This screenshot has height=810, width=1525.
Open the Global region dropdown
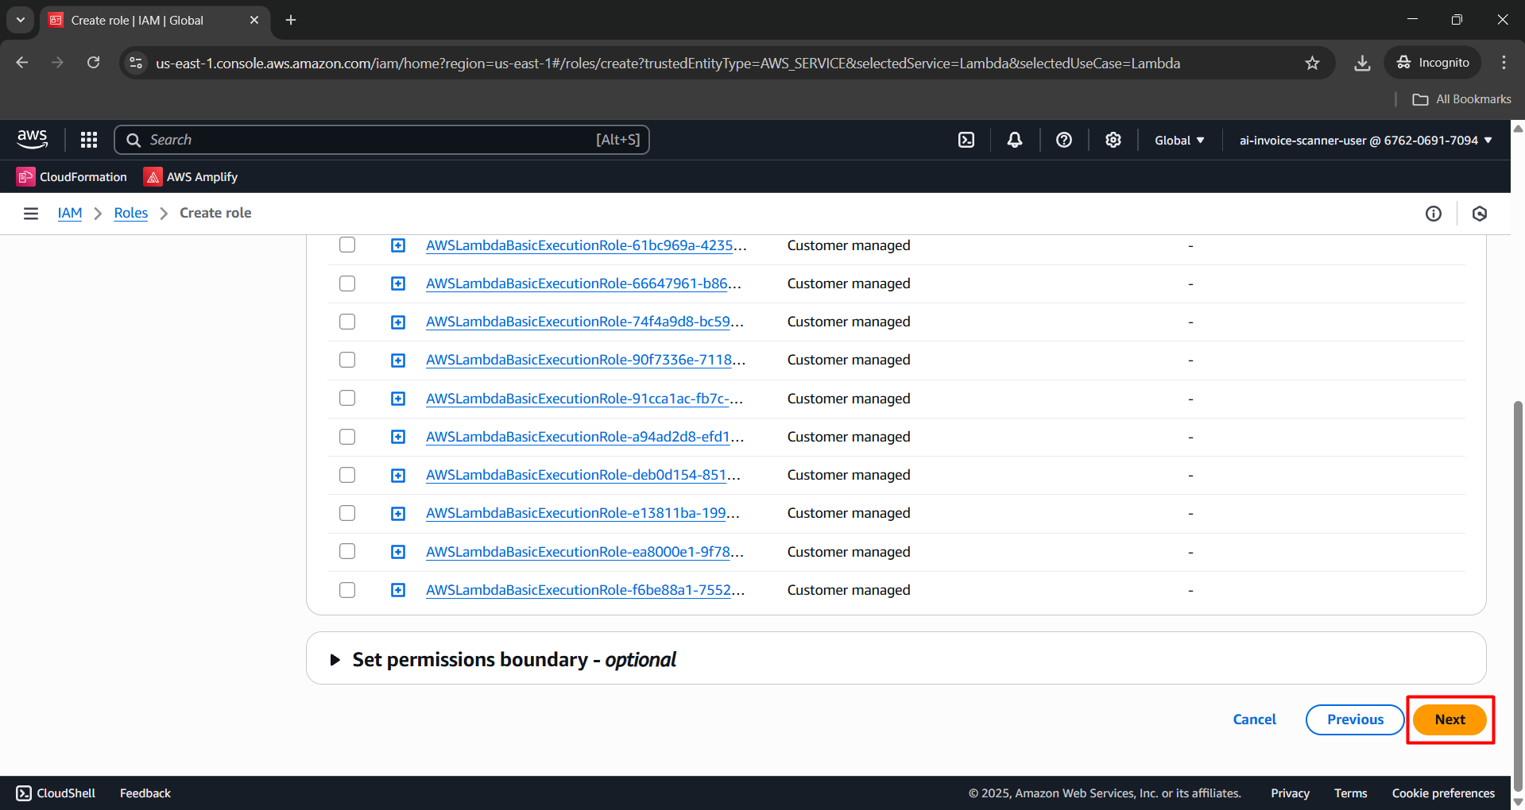pos(1179,140)
